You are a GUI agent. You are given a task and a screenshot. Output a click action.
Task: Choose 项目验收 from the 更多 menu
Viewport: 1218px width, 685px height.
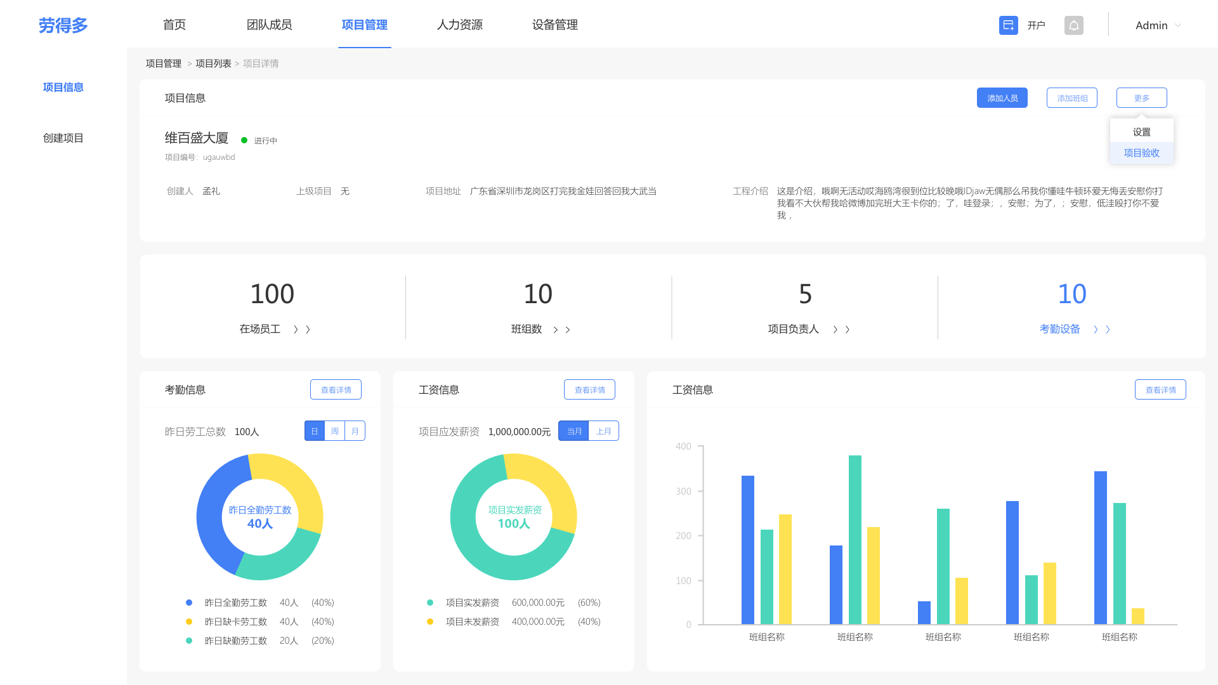pos(1142,153)
